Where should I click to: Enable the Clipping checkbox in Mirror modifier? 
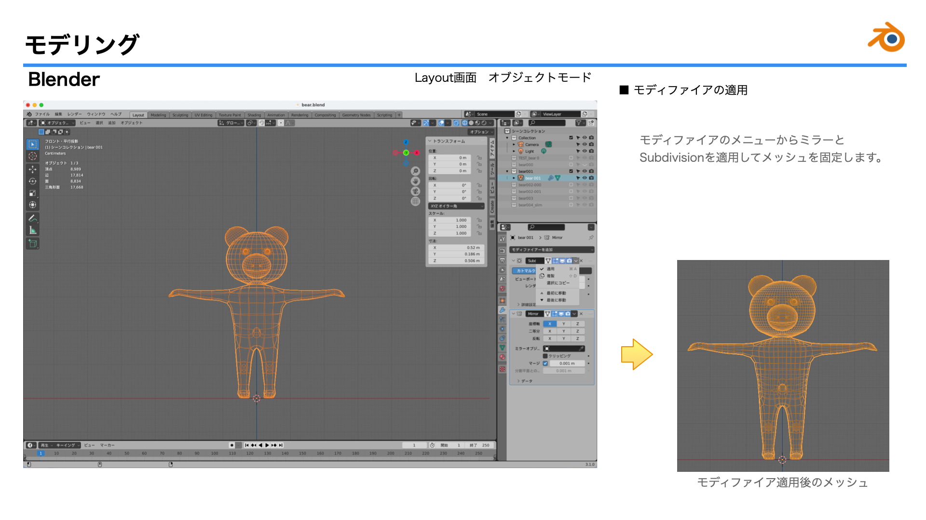545,356
